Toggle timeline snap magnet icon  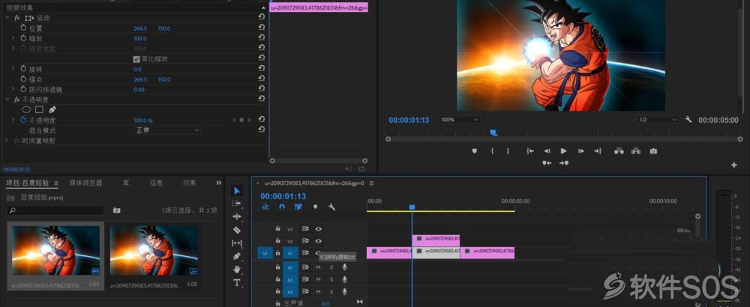282,207
